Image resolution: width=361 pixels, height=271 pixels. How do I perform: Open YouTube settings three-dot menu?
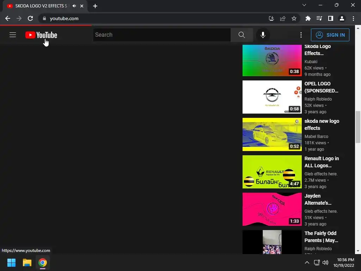click(x=301, y=35)
